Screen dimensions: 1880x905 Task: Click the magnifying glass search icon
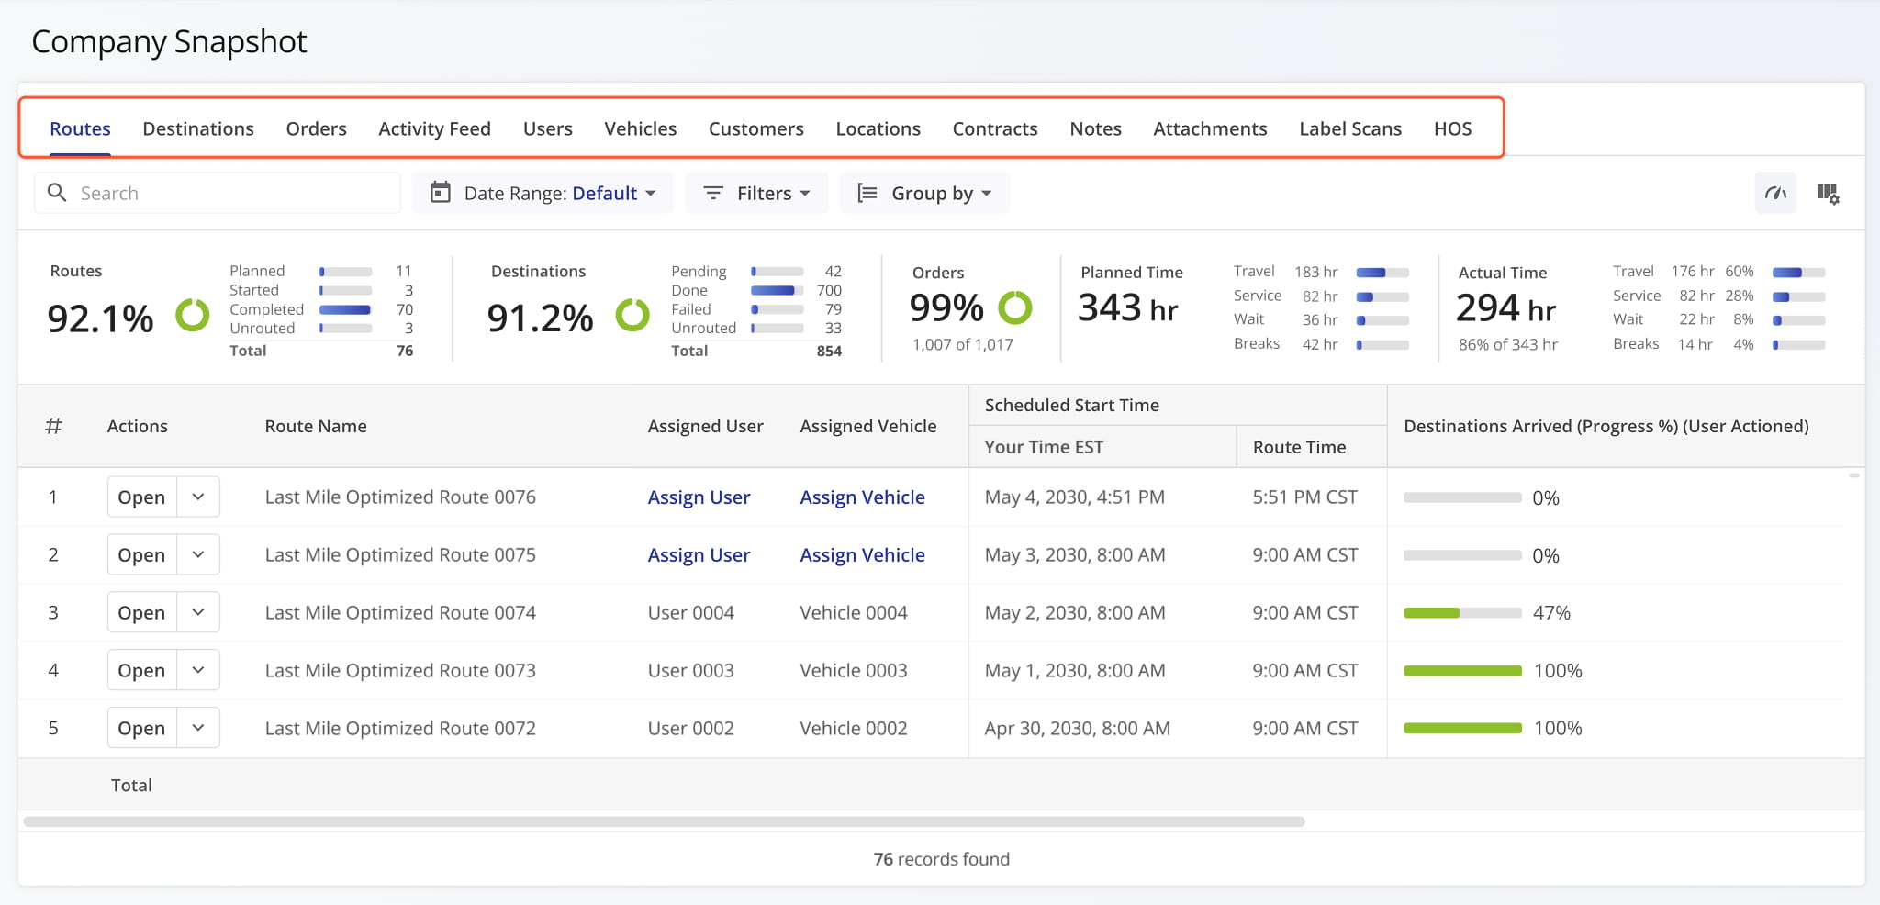[57, 193]
